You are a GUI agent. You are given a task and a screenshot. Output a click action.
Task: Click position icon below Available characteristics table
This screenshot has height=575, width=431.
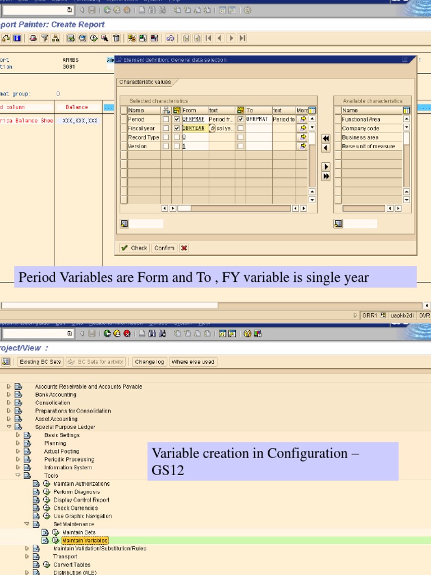point(338,223)
